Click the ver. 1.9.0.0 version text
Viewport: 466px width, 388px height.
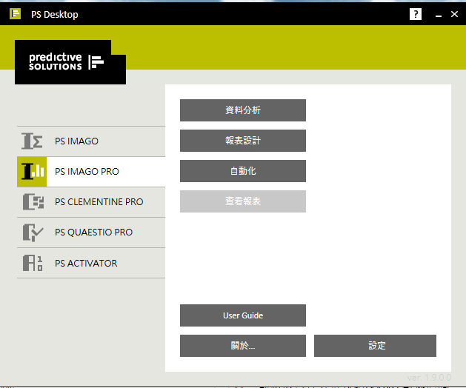pos(429,378)
